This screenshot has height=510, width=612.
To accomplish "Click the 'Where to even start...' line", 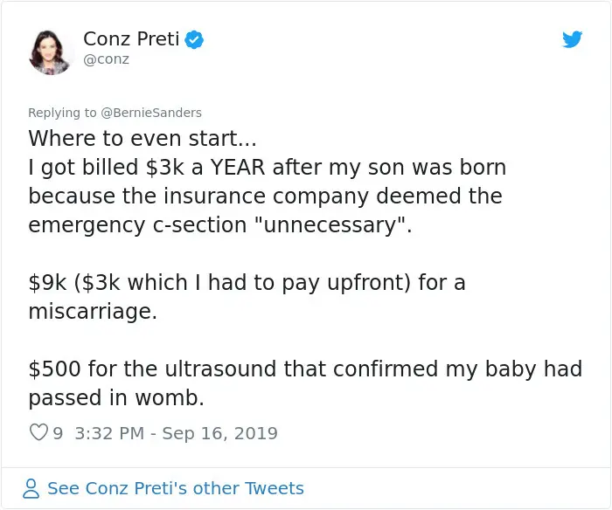I will (132, 138).
